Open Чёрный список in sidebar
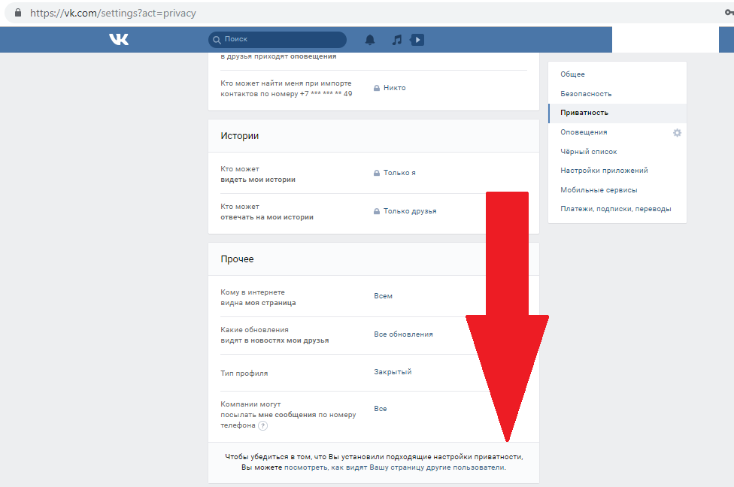The height and width of the screenshot is (487, 734). [x=588, y=152]
